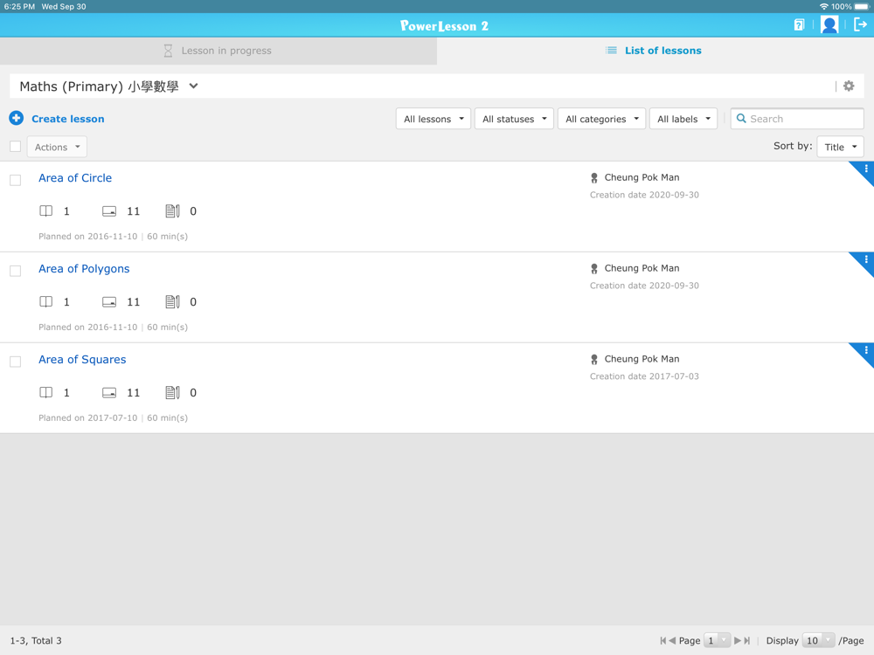Viewport: 874px width, 655px height.
Task: Open the All labels filter
Action: tap(683, 119)
